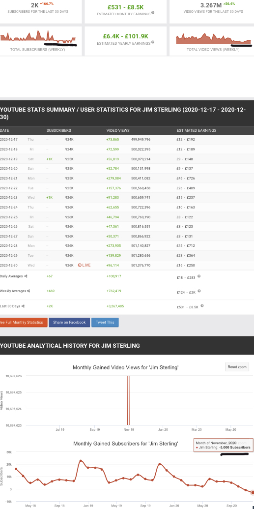Click estimated yearly earnings £6.4K - £101.9K headline
Screen dimensions: 254x509
pos(126,36)
